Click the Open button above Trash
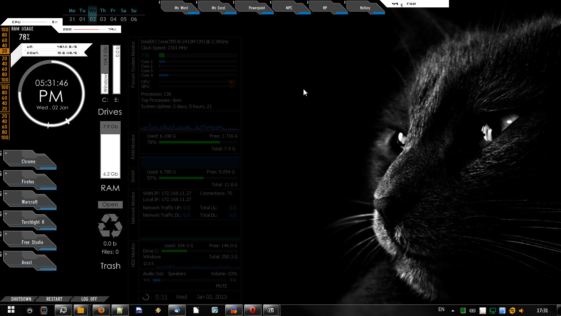This screenshot has height=316, width=561. 110,205
